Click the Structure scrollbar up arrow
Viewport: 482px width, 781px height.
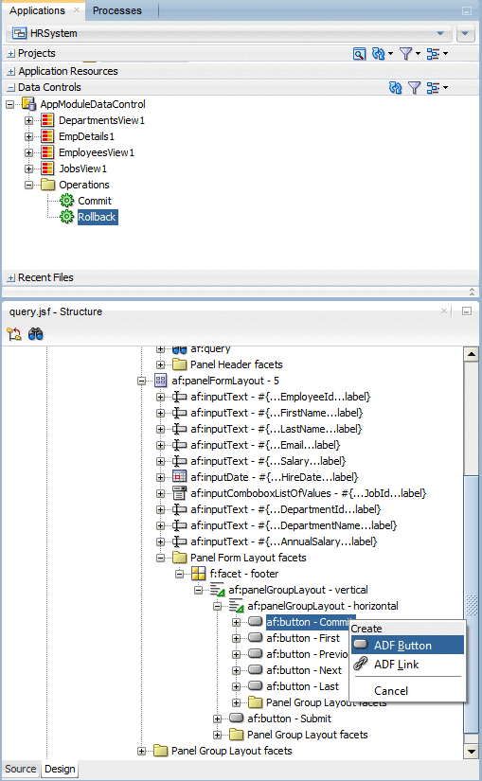tap(471, 354)
